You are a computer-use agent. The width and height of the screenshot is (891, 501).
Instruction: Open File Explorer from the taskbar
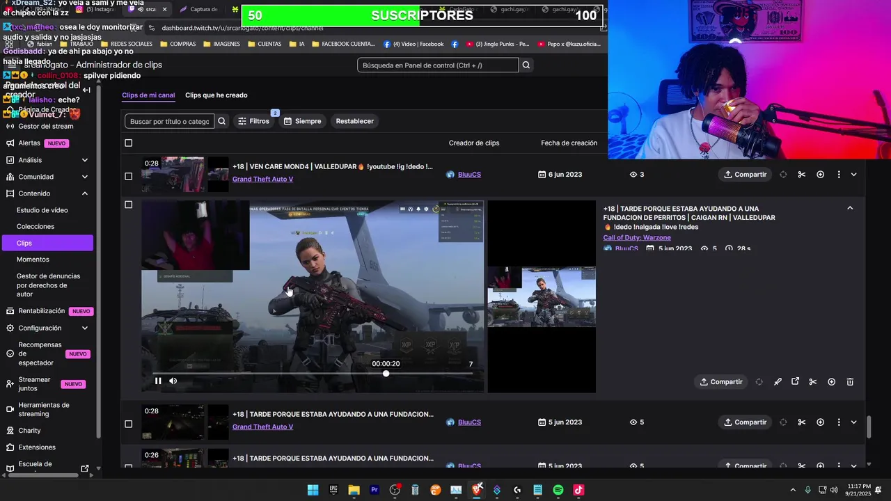point(354,490)
